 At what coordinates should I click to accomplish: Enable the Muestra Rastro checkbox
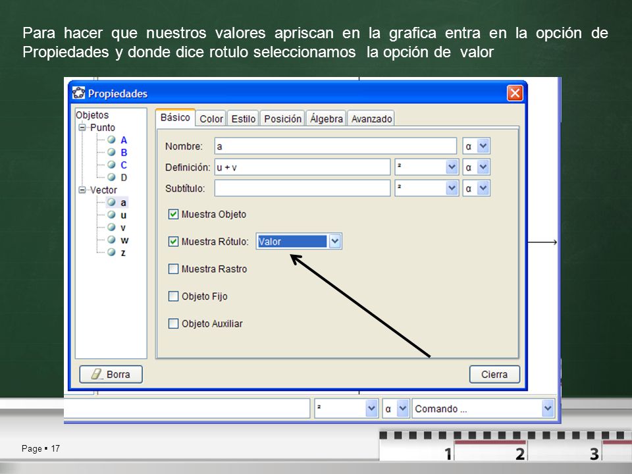(x=173, y=269)
